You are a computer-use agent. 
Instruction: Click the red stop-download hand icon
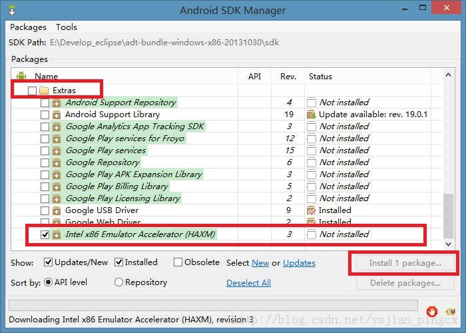point(431,311)
